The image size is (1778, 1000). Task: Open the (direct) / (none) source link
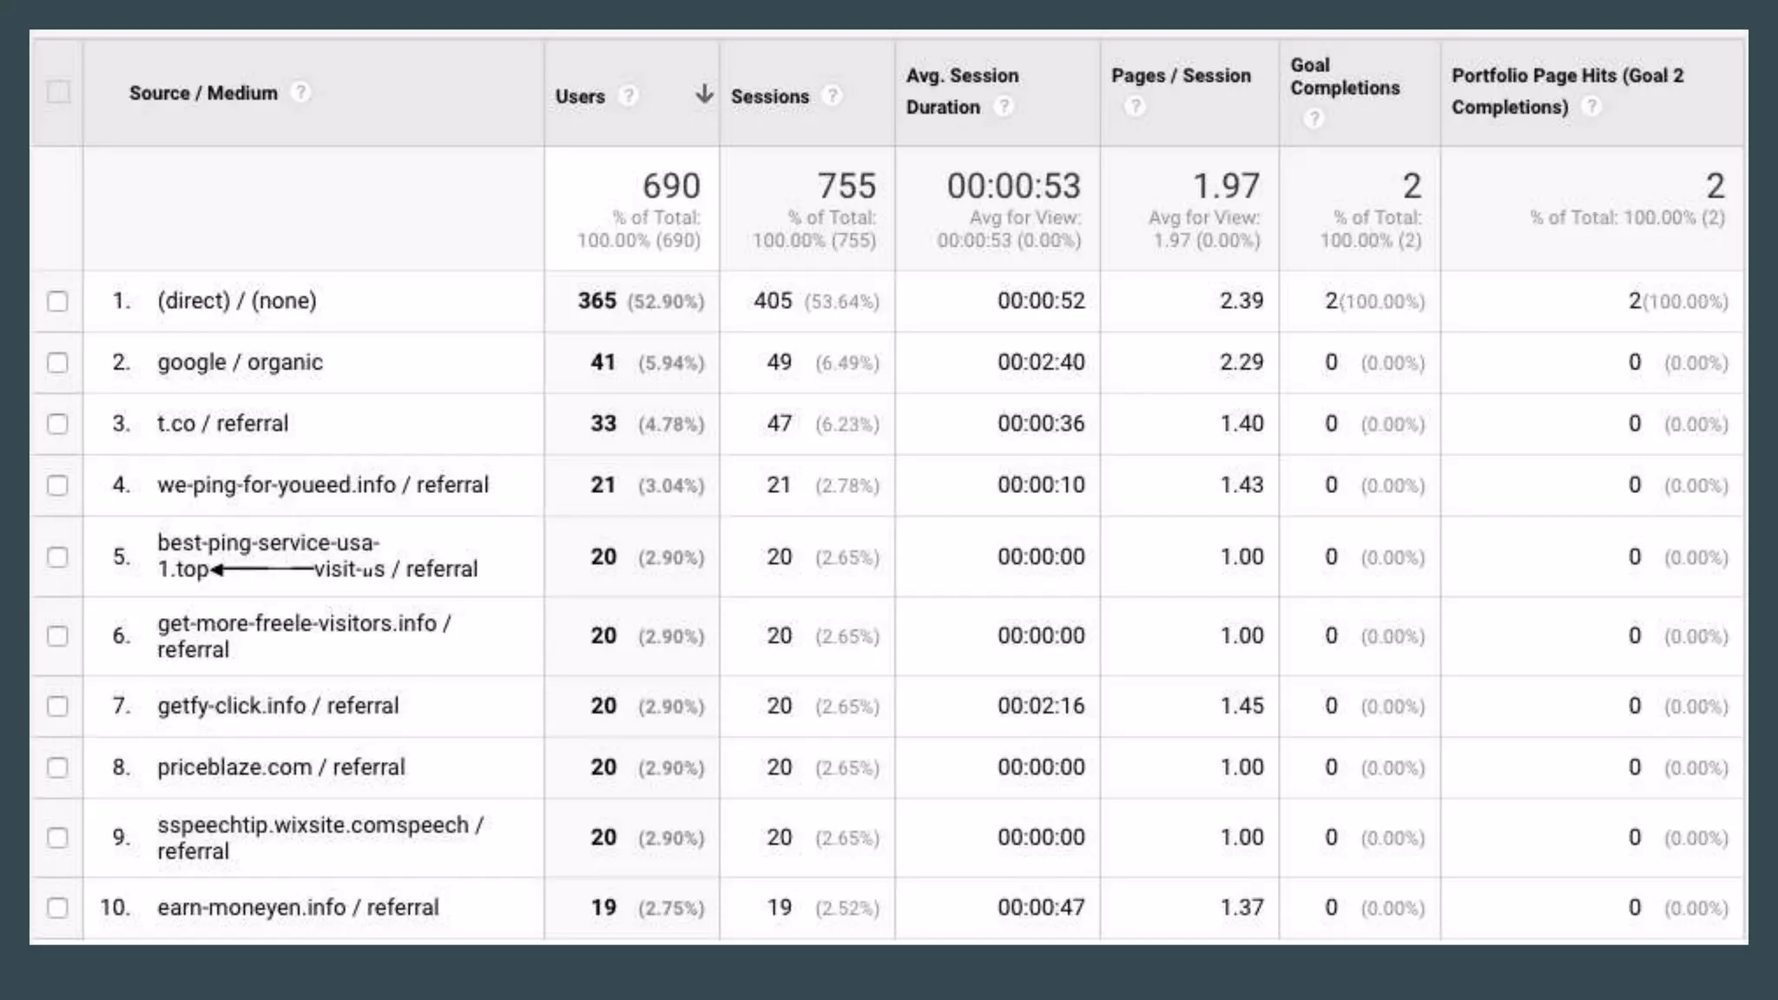pos(236,301)
